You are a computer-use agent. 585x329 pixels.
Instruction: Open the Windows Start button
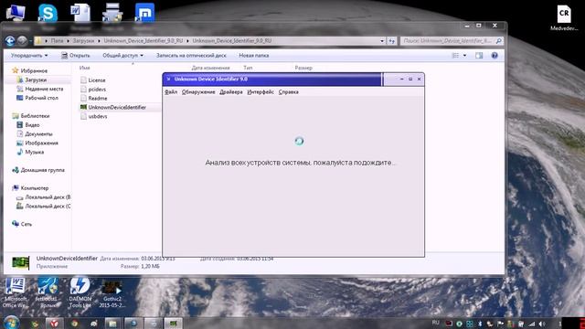click(12, 323)
